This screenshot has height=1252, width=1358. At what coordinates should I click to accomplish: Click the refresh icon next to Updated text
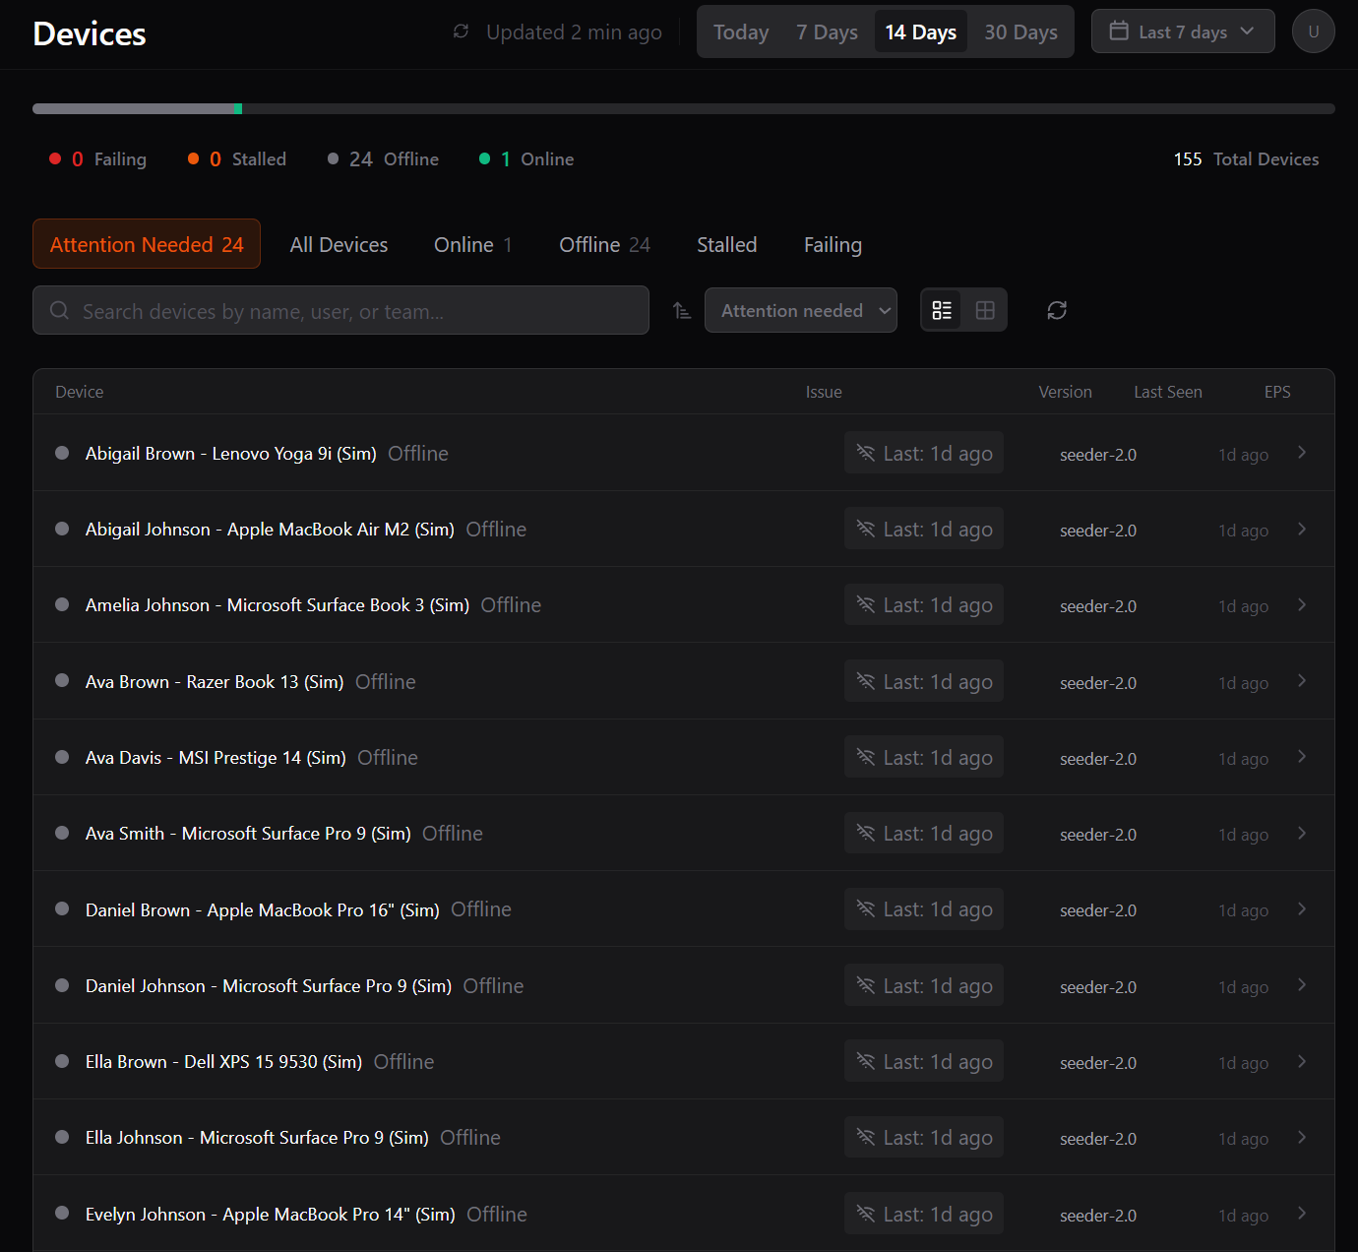[x=461, y=31]
